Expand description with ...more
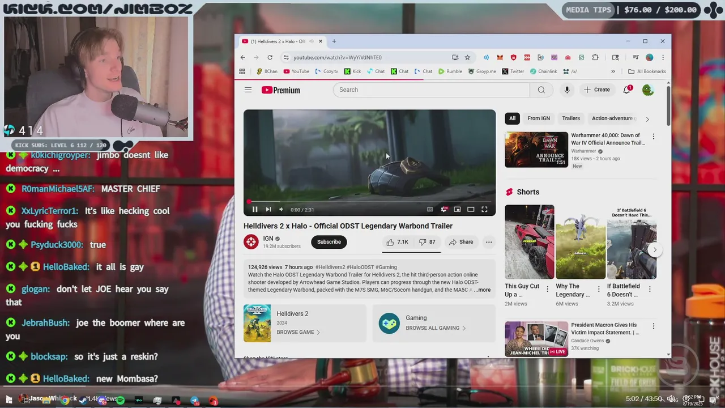This screenshot has height=408, width=725. click(483, 290)
